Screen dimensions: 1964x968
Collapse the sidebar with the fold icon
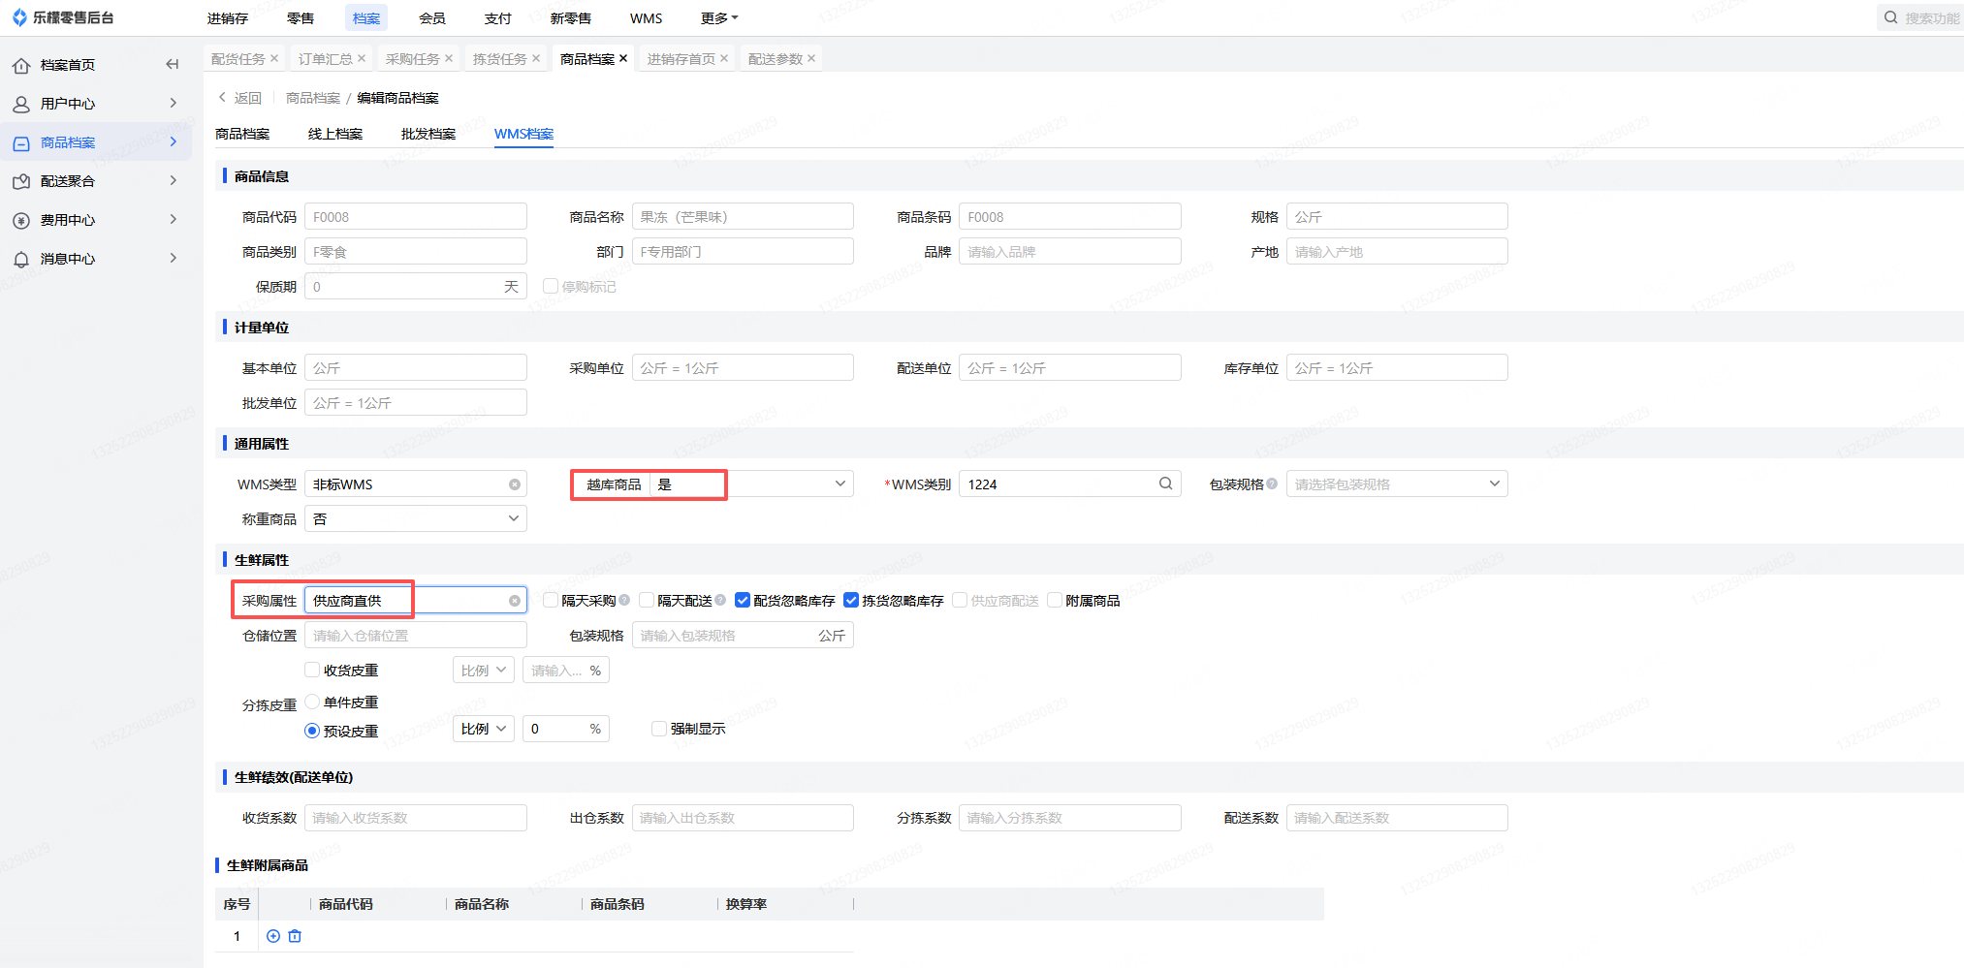pos(173,65)
